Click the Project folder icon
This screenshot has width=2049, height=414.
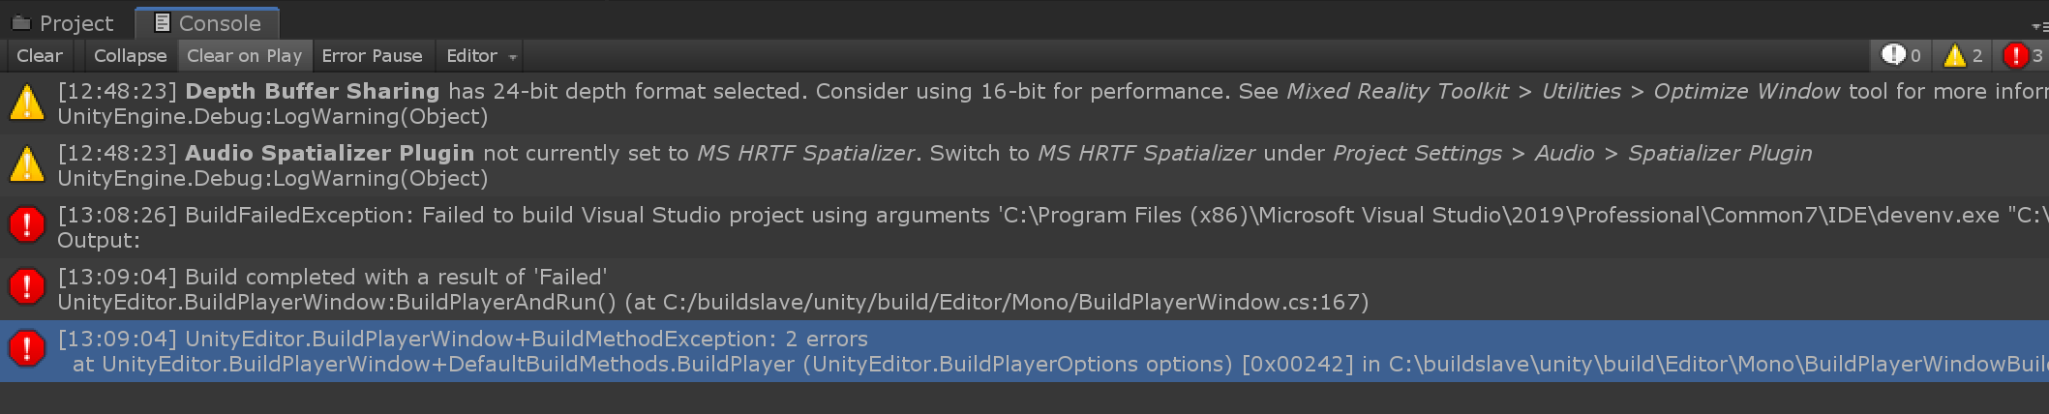click(x=21, y=22)
